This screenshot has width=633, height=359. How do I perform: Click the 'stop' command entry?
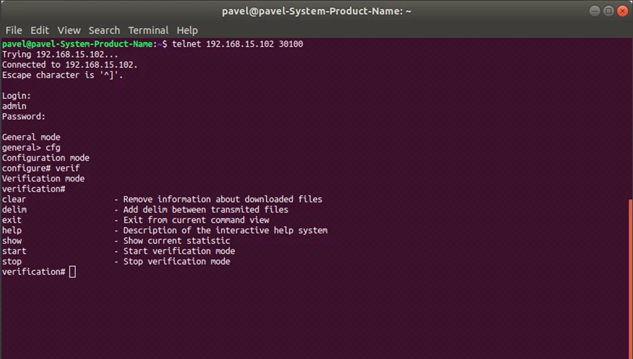tap(12, 262)
